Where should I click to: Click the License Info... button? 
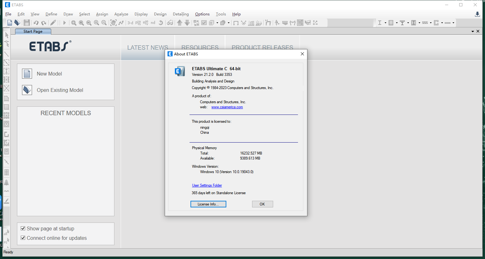point(208,204)
